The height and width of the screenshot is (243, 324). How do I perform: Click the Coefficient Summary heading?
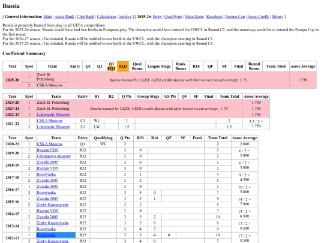[x=24, y=53]
